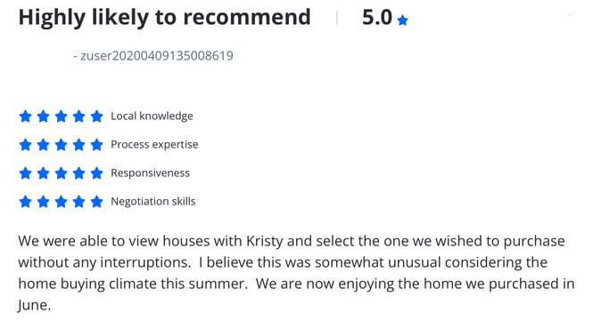Open reviewer zuser20200409135008619 profile

(x=157, y=56)
